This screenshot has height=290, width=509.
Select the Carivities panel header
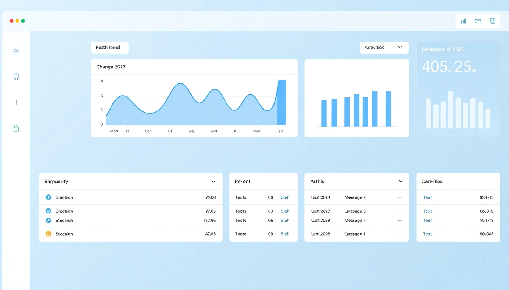(x=431, y=181)
